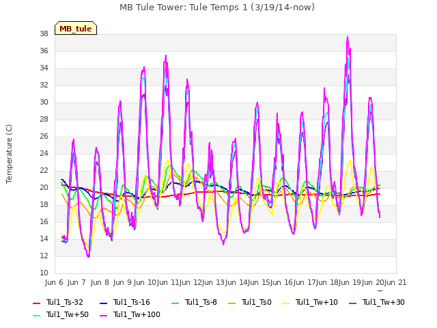Click the Jun 8 x-axis label

pyautogui.click(x=100, y=282)
